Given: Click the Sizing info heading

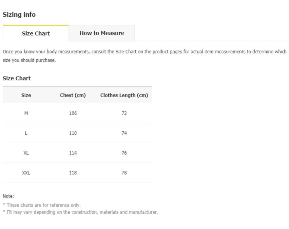Looking at the screenshot, I should [19, 15].
